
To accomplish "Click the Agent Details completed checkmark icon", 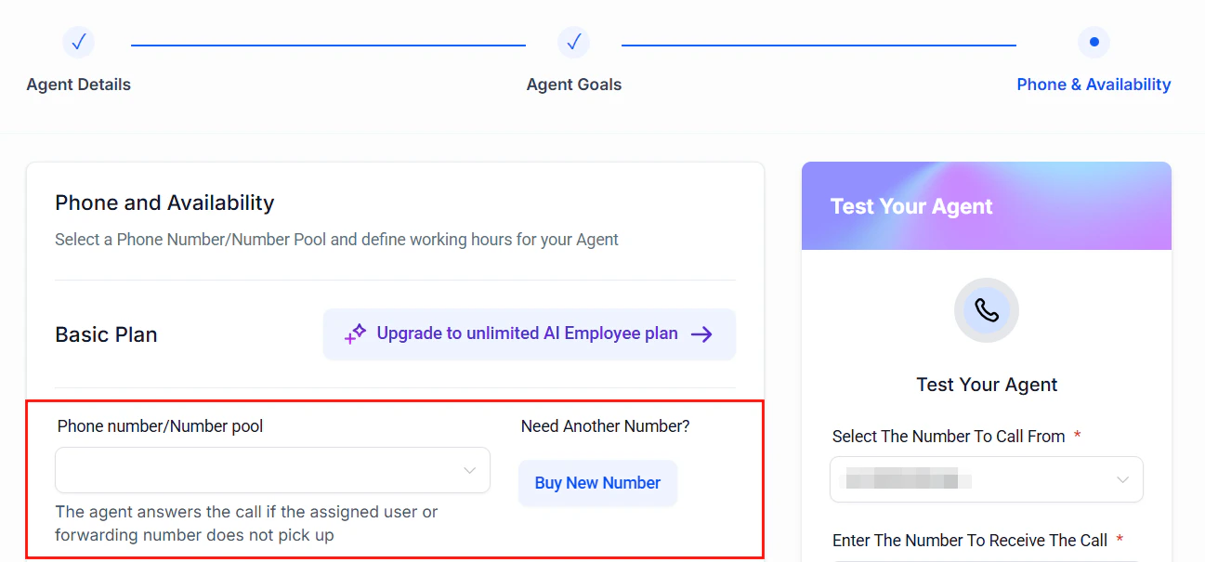I will [78, 42].
